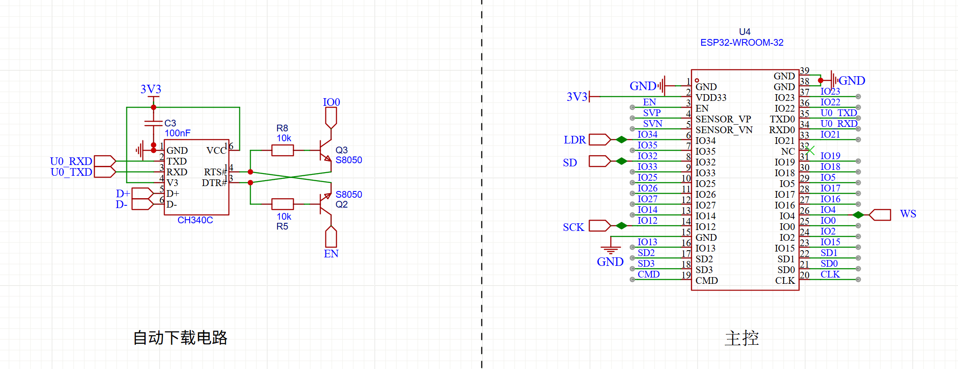Click the ESP32-WROOM-32 part name label
Image resolution: width=958 pixels, height=369 pixels.
tap(742, 43)
